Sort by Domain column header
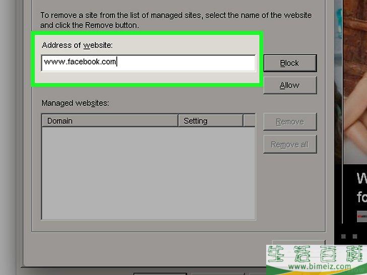This screenshot has width=367, height=275. [x=110, y=121]
